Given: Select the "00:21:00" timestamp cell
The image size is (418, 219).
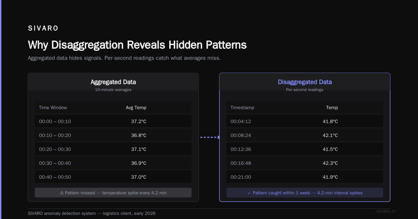Looking at the screenshot, I should pos(241,177).
